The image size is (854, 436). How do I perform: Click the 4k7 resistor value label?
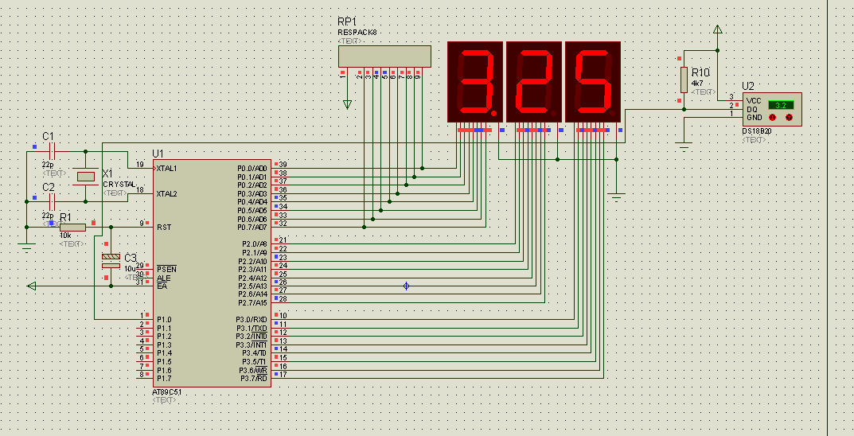pos(697,84)
